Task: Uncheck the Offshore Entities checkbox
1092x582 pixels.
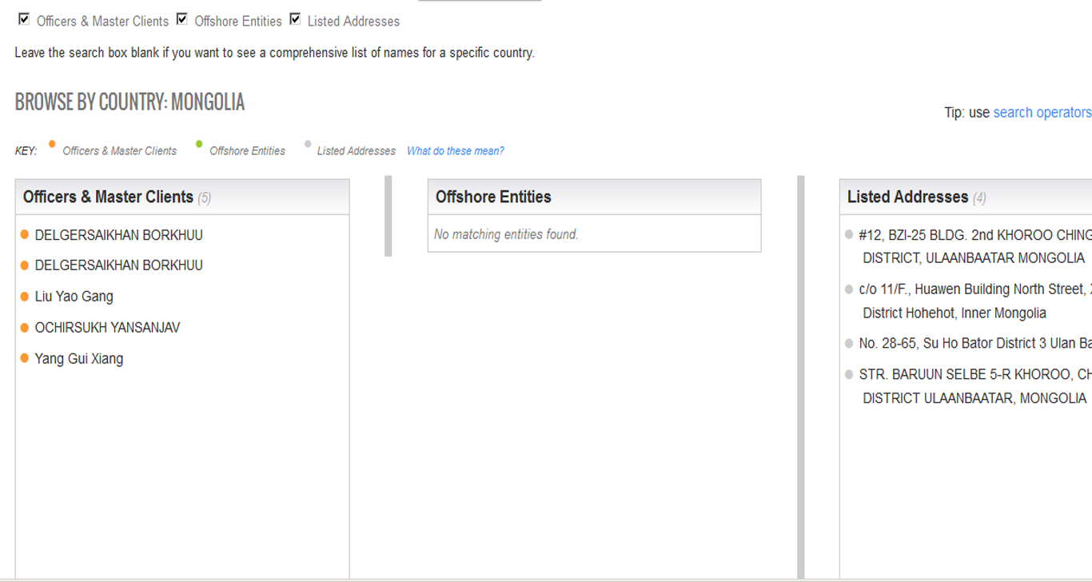Action: coord(182,19)
